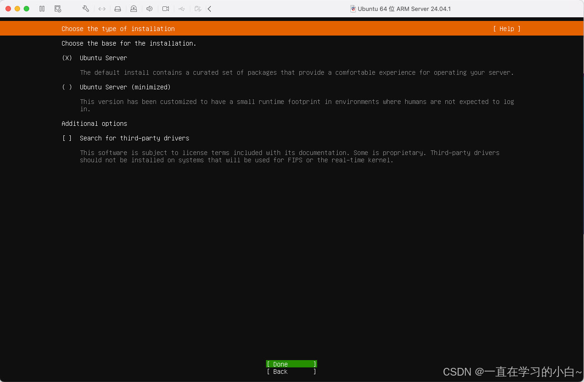Click the default install description text
Image resolution: width=584 pixels, height=382 pixels.
[x=297, y=72]
